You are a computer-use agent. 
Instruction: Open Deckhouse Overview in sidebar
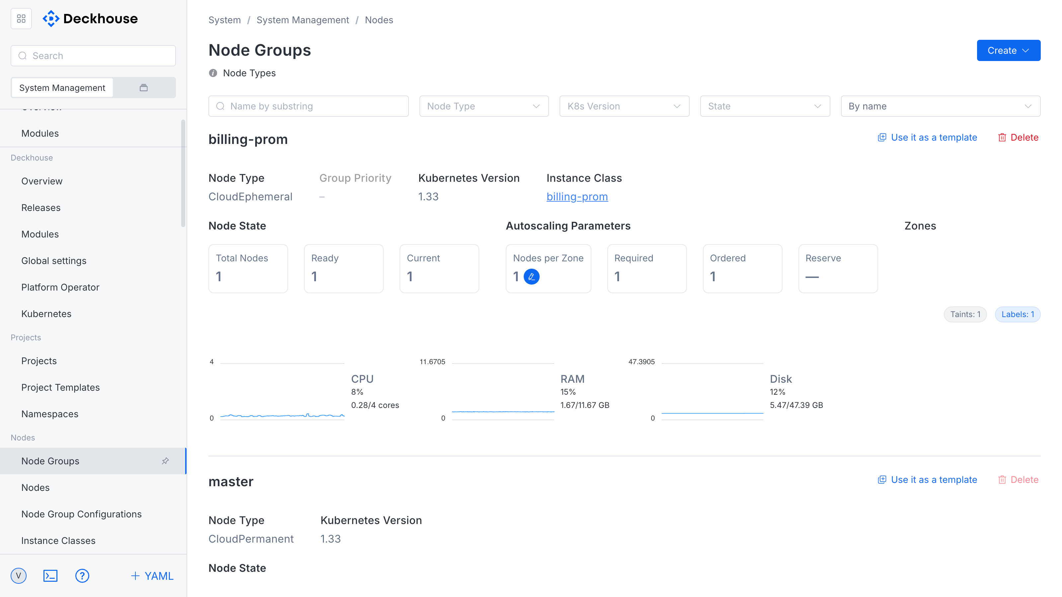click(93, 181)
